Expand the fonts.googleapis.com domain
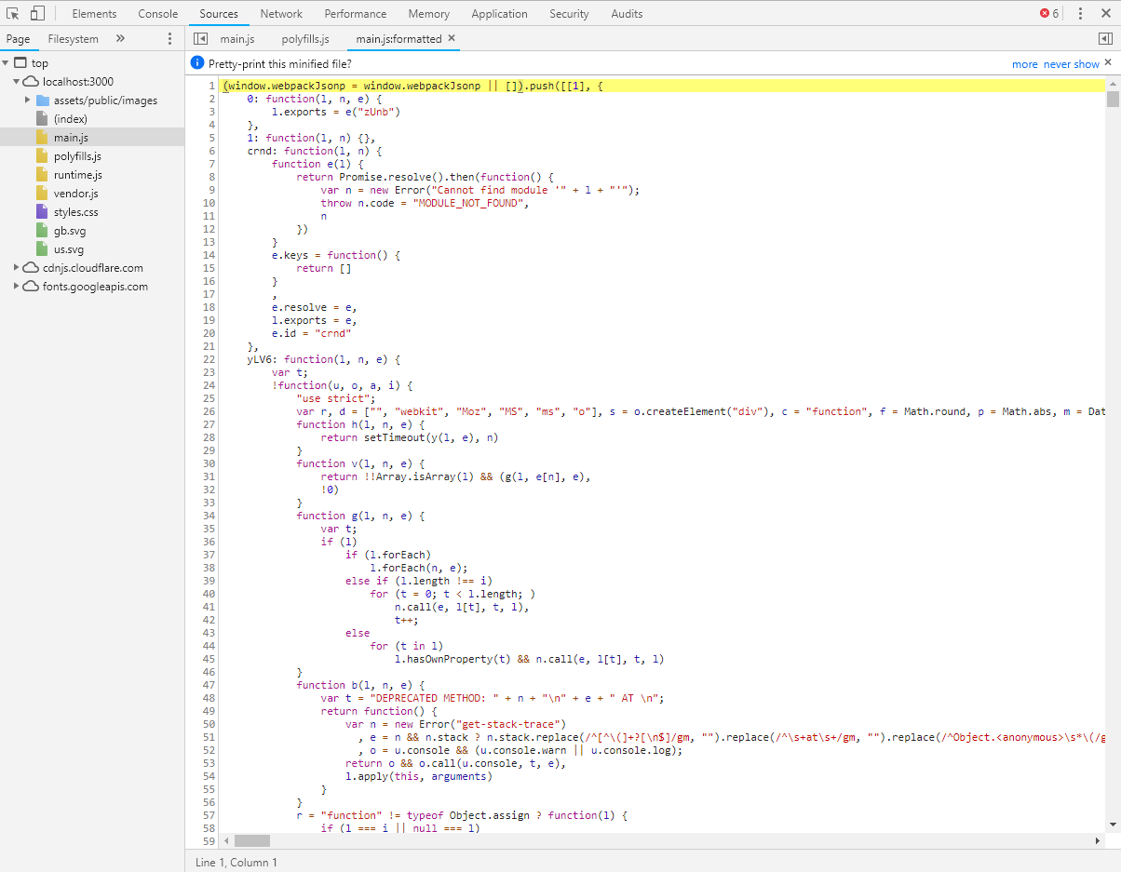Image resolution: width=1121 pixels, height=872 pixels. pos(17,287)
